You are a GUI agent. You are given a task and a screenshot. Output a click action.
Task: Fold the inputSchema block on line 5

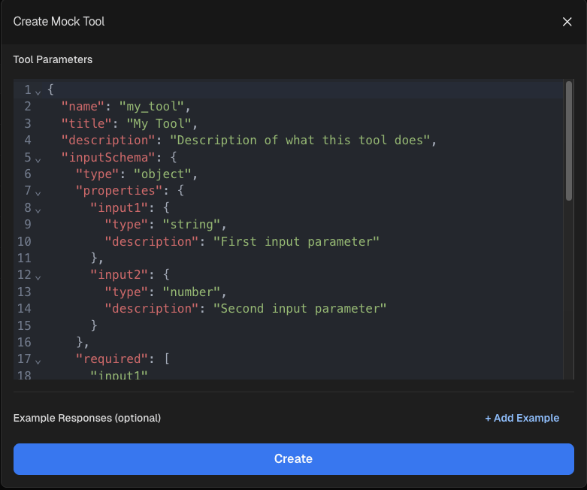(38, 158)
